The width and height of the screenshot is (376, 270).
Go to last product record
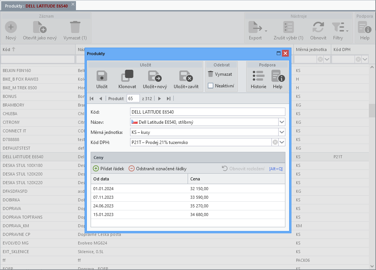[168, 99]
